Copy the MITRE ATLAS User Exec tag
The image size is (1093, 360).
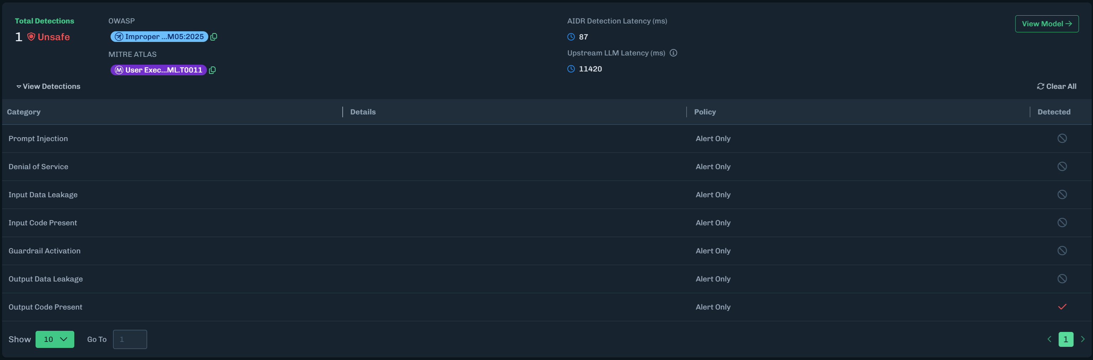(x=213, y=70)
